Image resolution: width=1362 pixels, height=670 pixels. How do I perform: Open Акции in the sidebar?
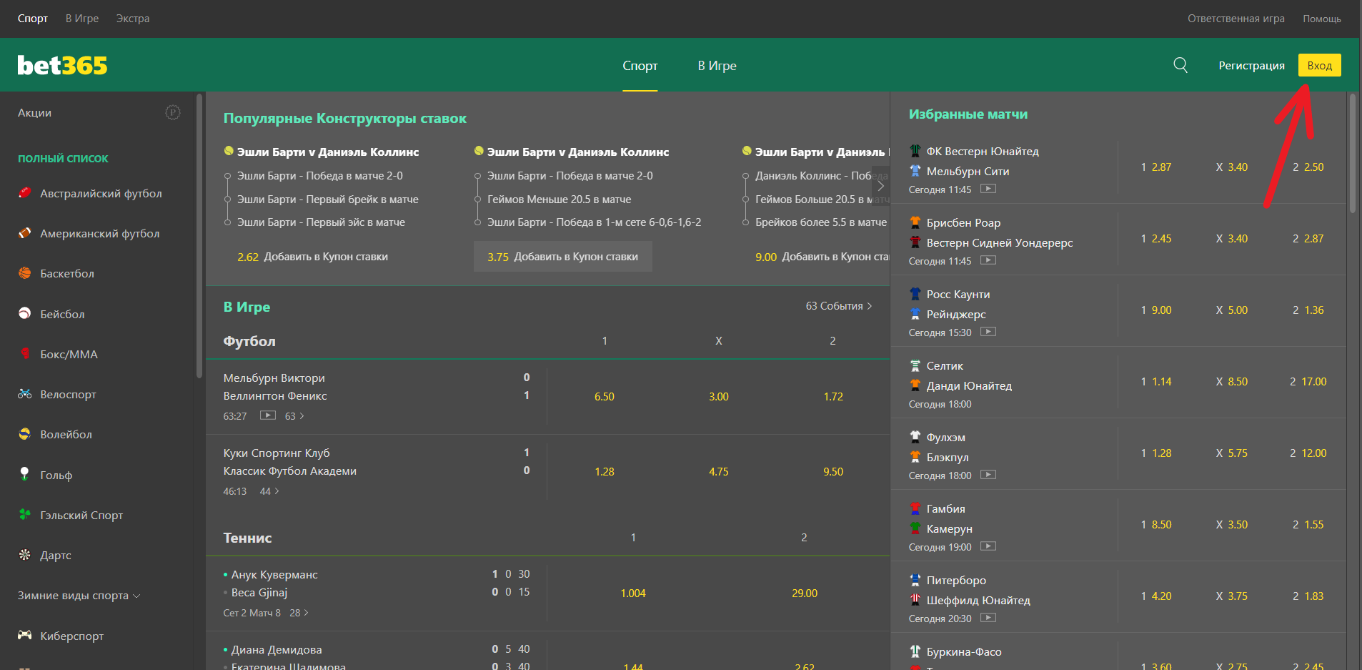pyautogui.click(x=34, y=113)
